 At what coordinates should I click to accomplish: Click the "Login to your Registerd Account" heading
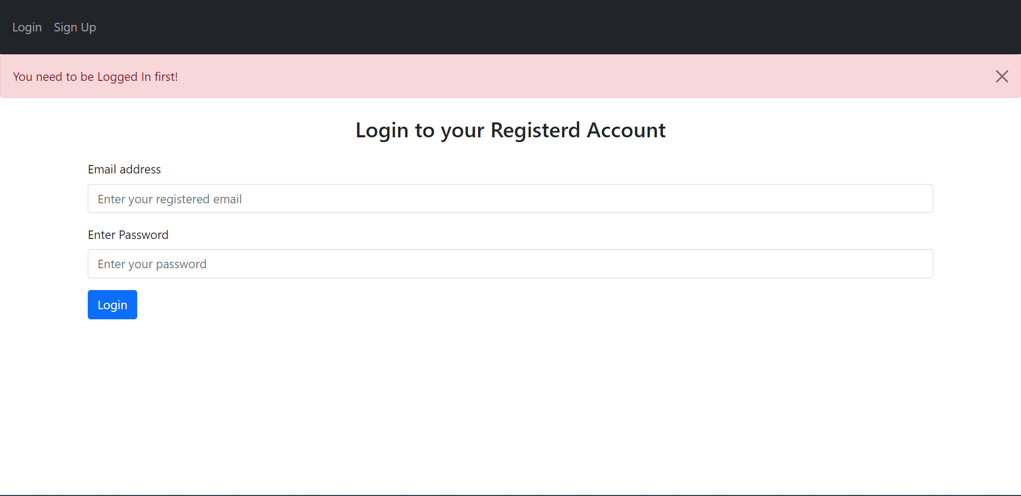coord(510,130)
